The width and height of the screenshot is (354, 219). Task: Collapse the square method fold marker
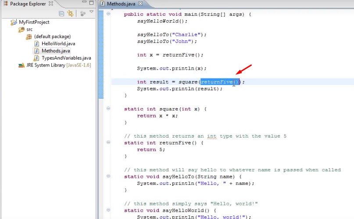tap(108, 109)
